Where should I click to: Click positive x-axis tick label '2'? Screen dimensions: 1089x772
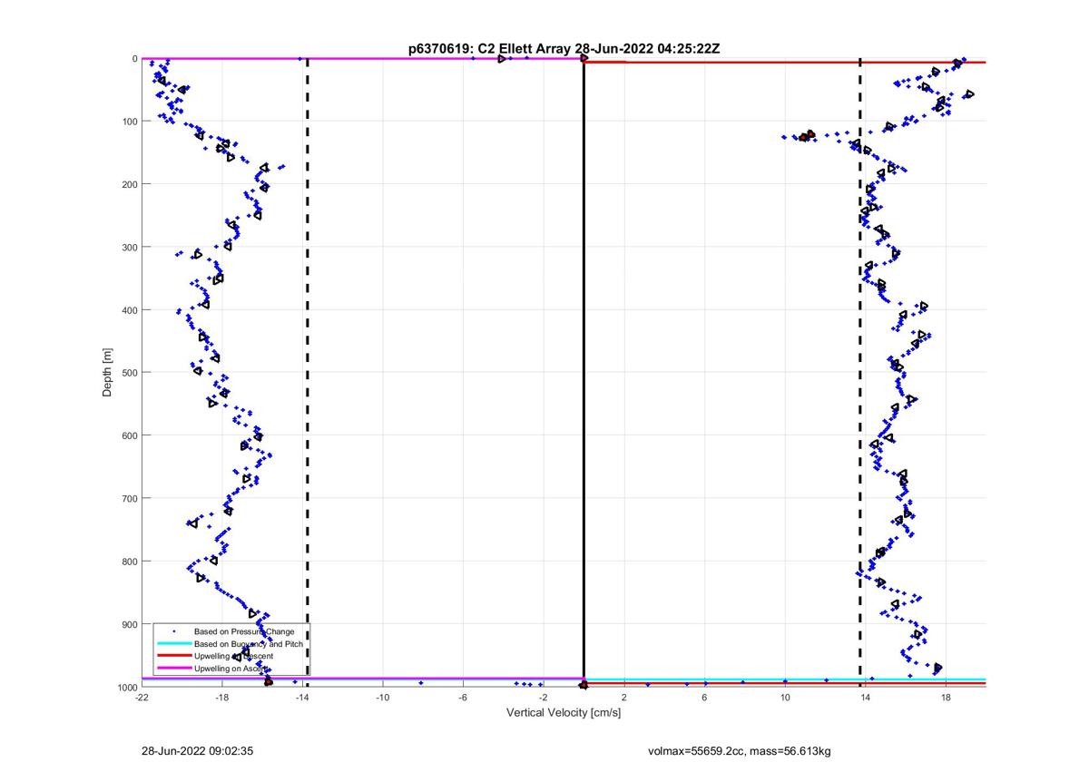point(624,698)
